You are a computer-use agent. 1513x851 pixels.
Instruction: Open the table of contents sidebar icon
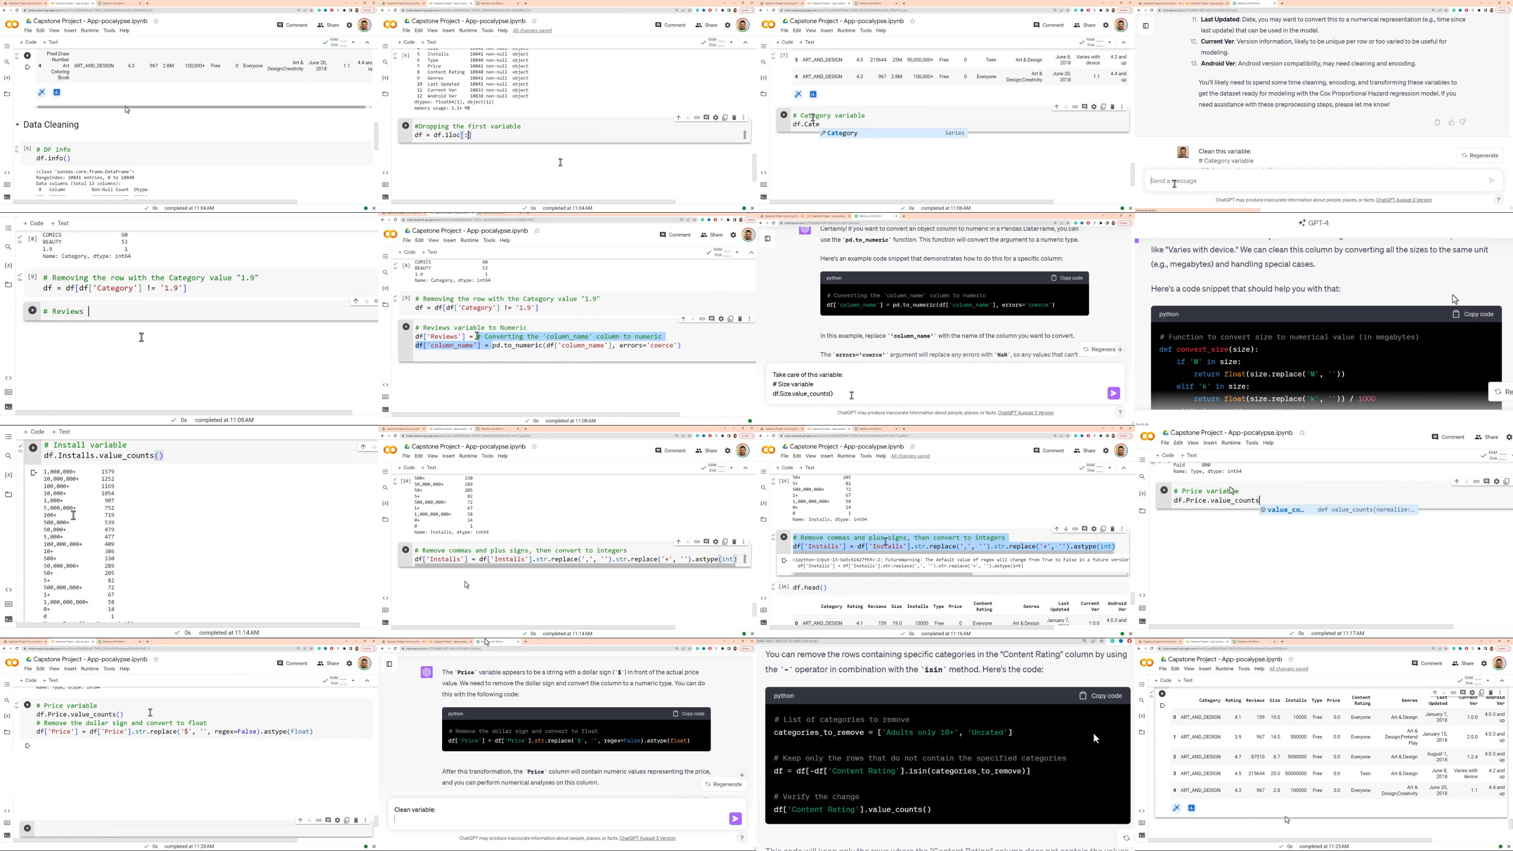pyautogui.click(x=8, y=46)
